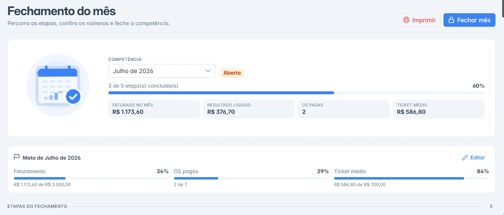
Task: Click the calendar checkmark illustration
Action: pyautogui.click(x=58, y=85)
